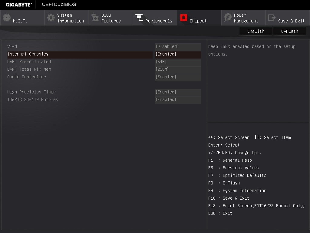Screen dimensions: 310x233
Task: Go to the Peripherals tab
Action: pos(155,18)
